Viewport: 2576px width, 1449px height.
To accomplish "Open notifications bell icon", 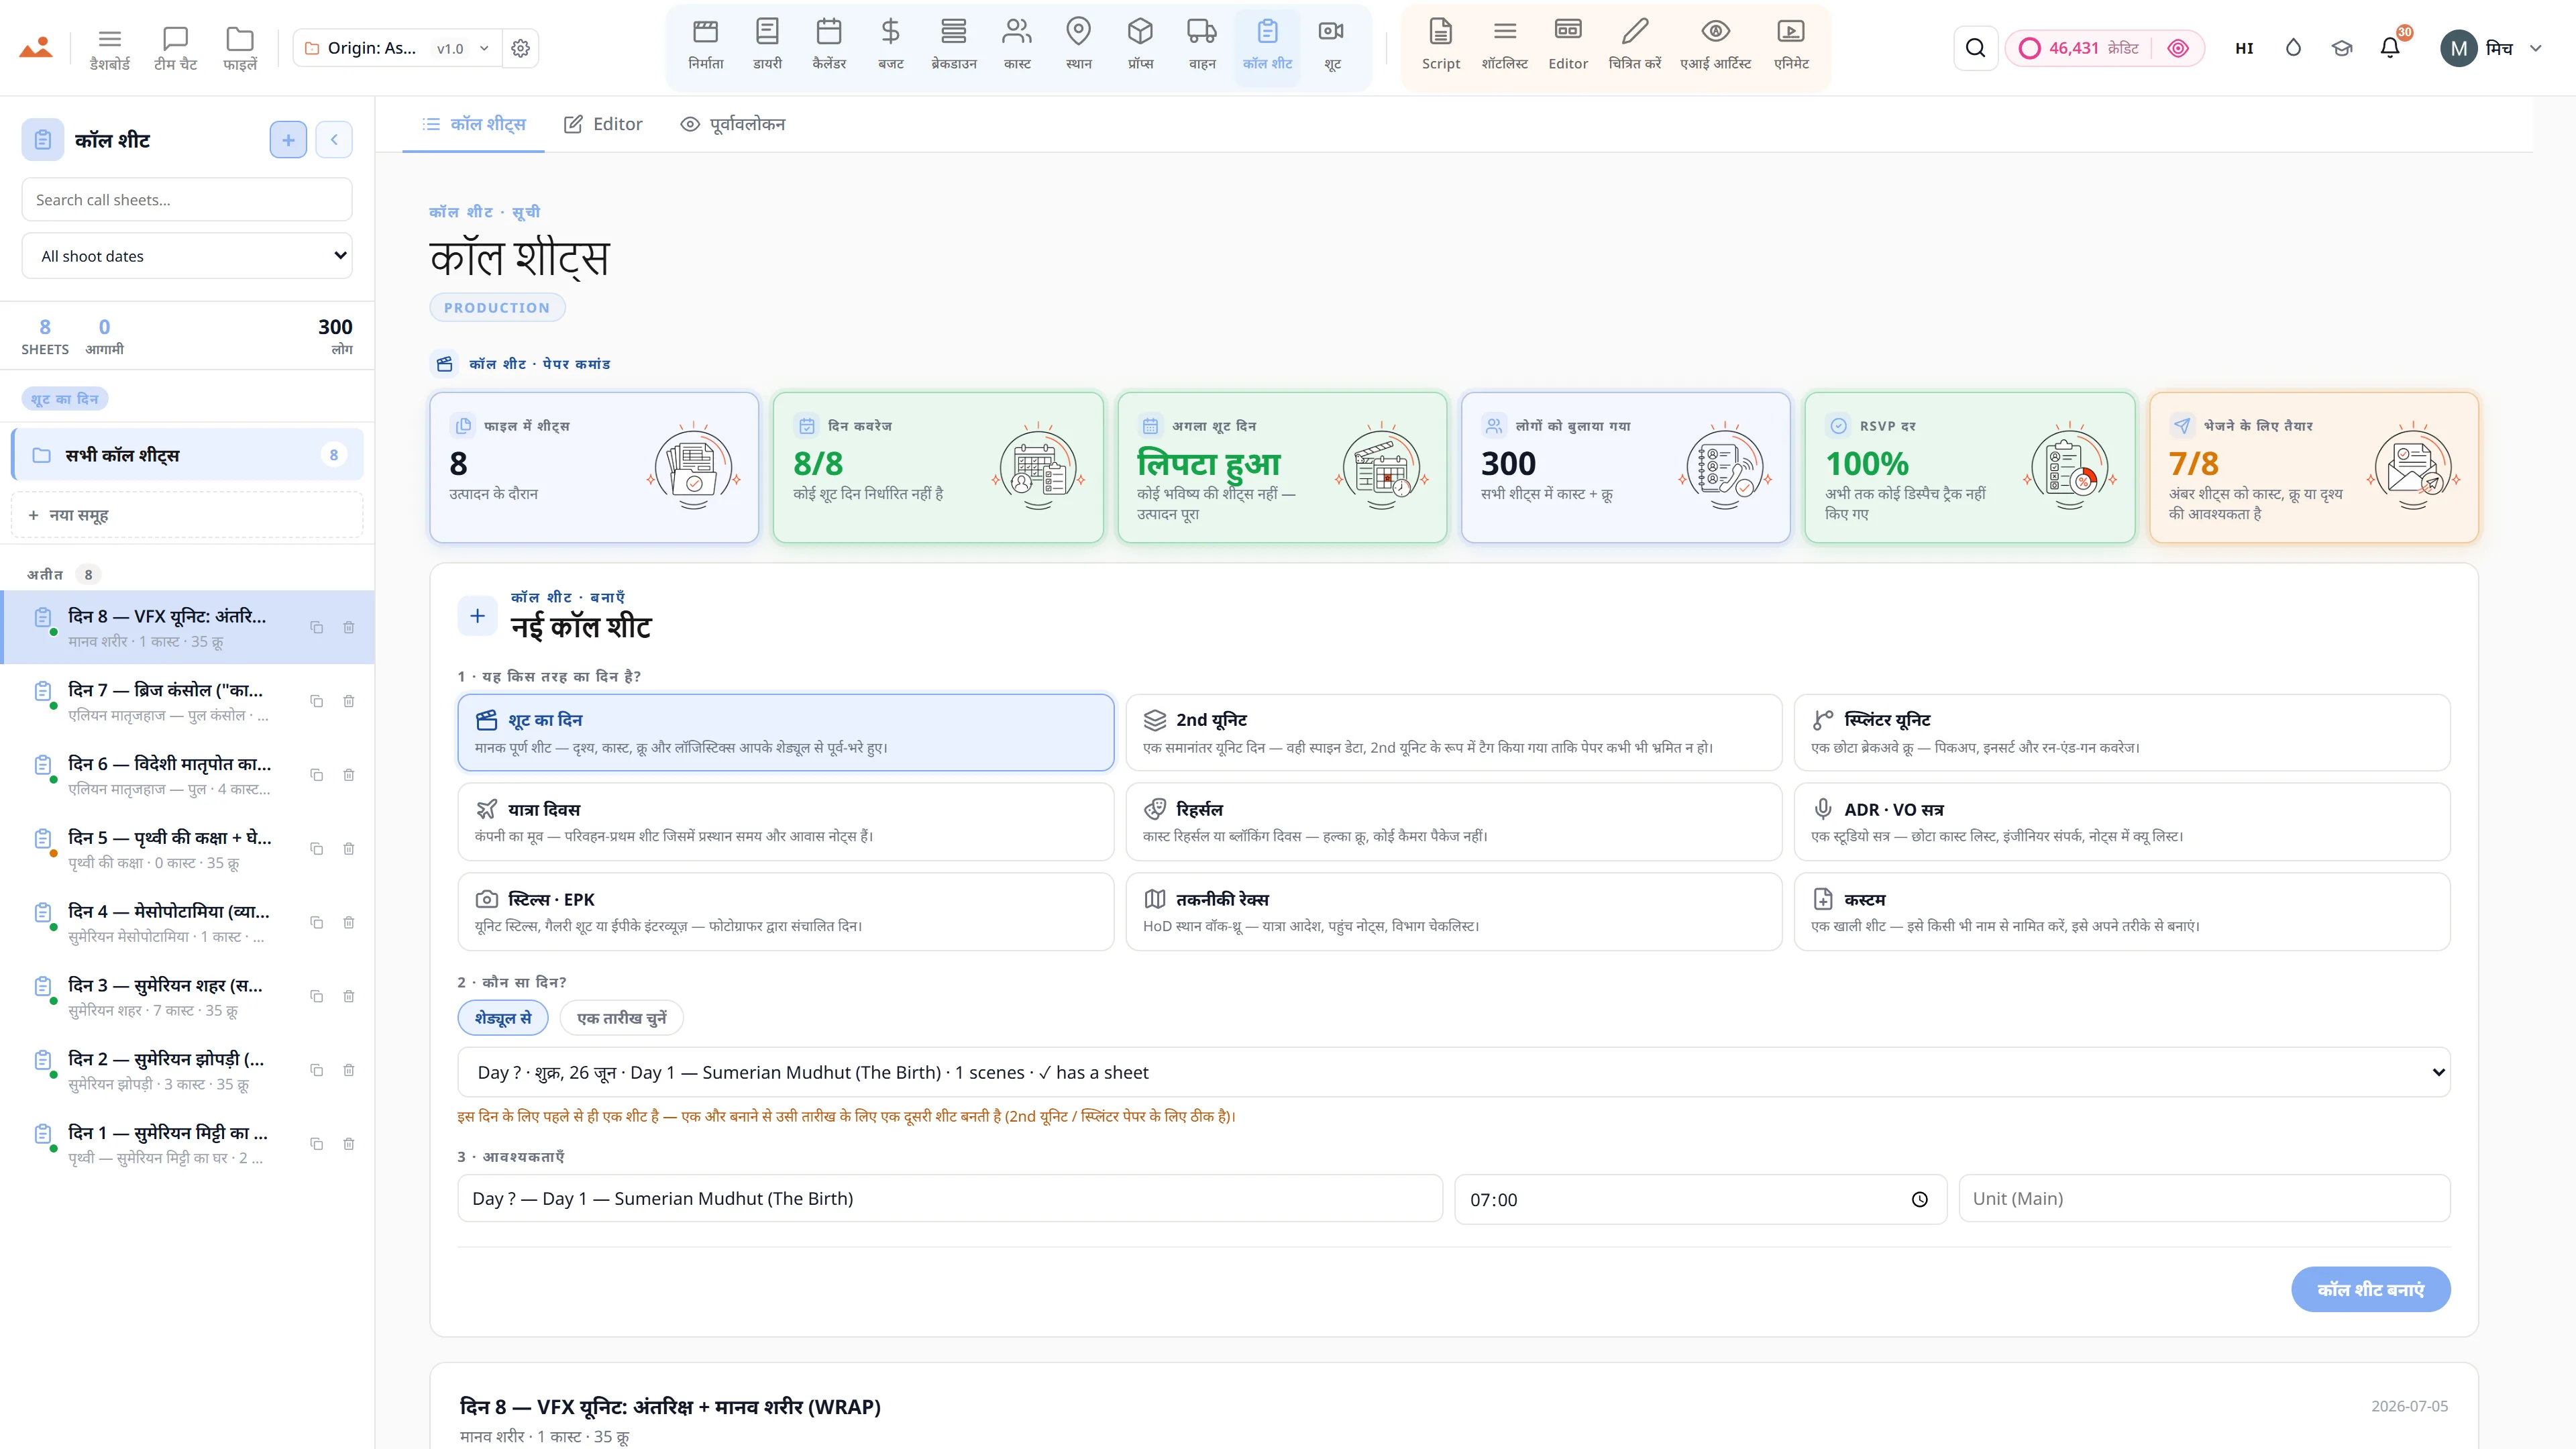I will tap(2390, 48).
